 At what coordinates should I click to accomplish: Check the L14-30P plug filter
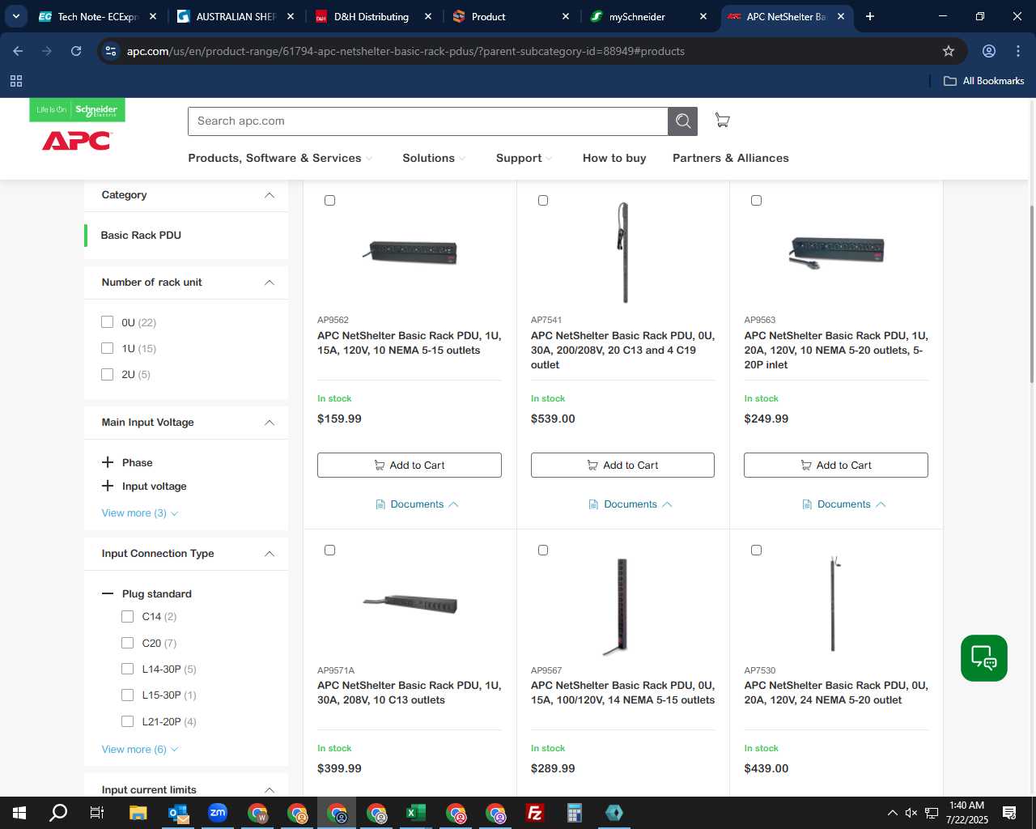click(x=127, y=669)
